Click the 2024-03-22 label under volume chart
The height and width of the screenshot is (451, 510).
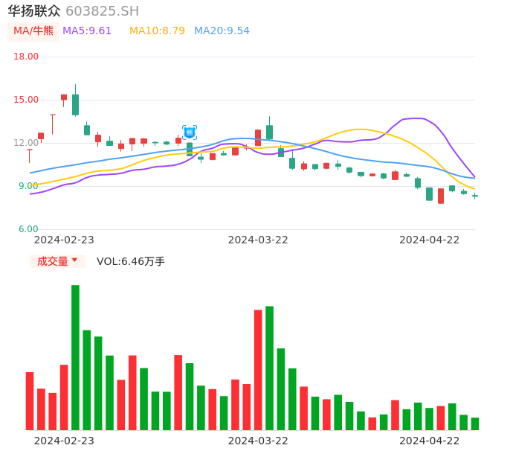pos(257,441)
